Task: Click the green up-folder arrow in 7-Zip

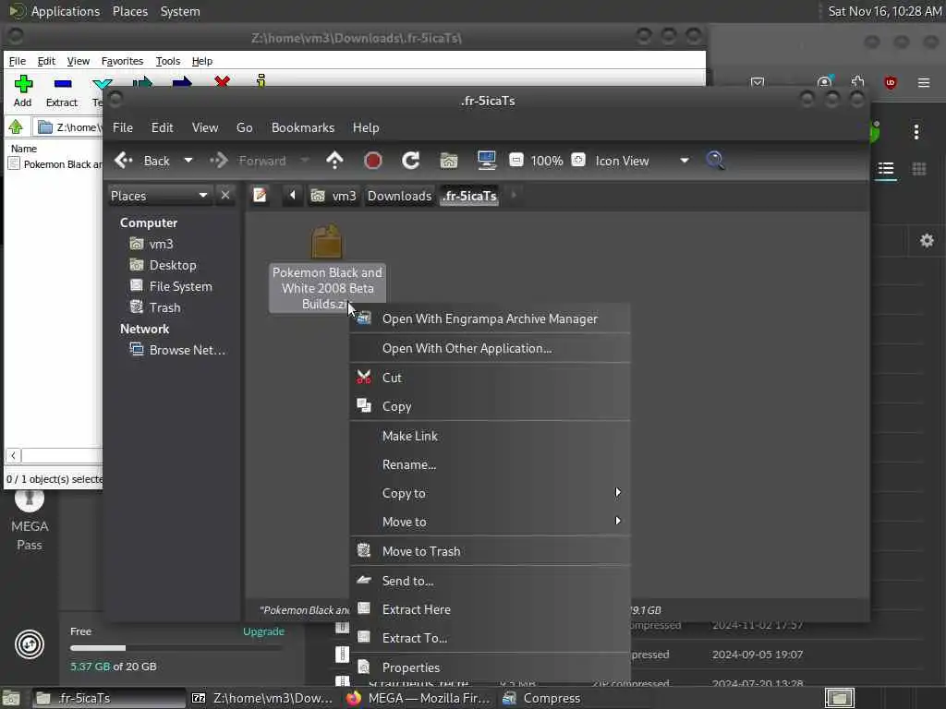Action: click(16, 127)
